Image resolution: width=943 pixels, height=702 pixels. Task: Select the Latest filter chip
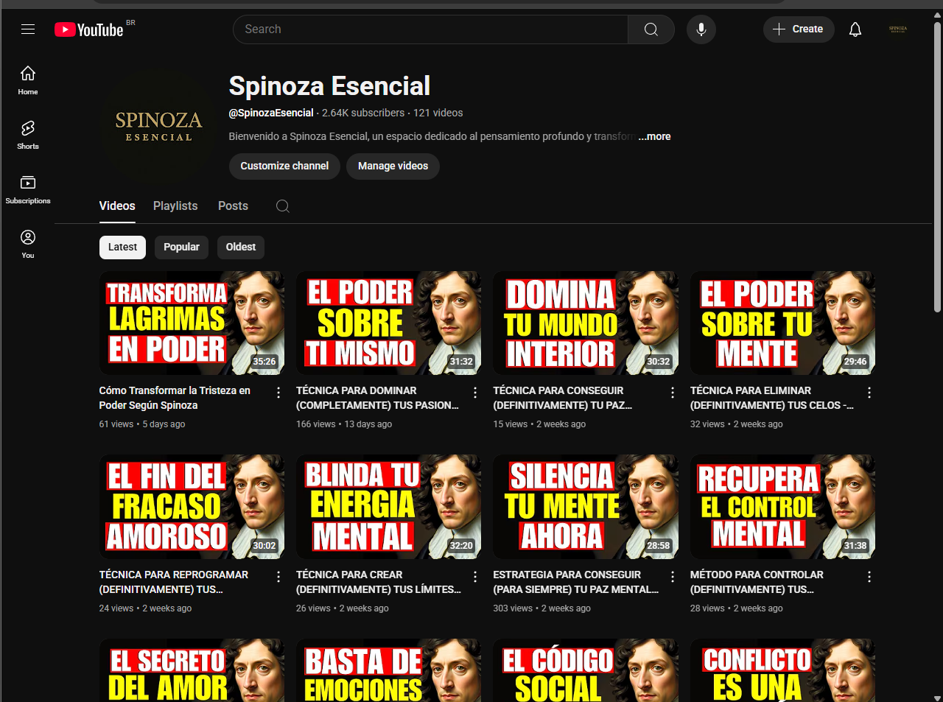[x=122, y=248]
